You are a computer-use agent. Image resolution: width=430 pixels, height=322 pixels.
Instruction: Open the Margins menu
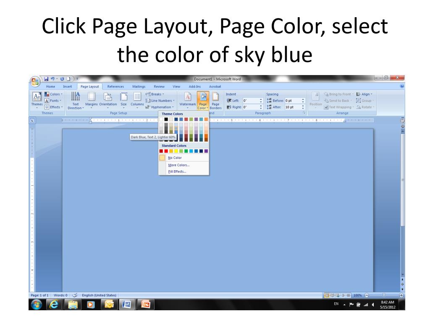91,101
